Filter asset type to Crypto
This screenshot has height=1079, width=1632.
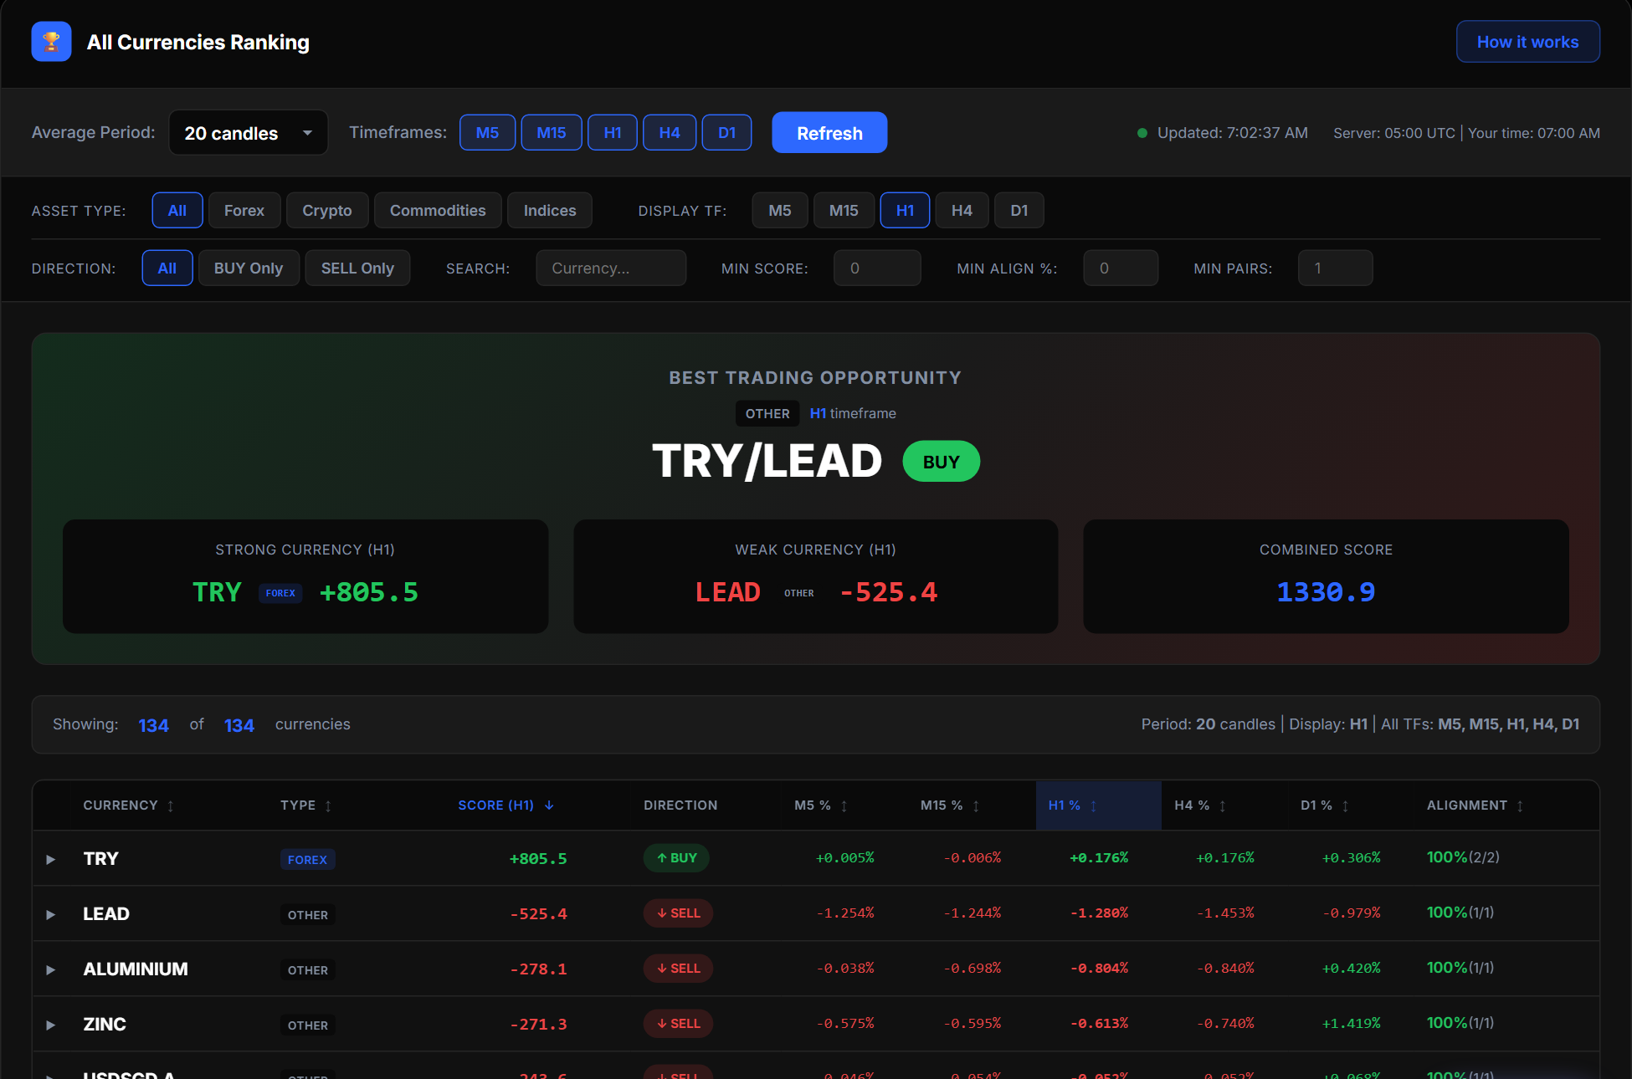(327, 210)
